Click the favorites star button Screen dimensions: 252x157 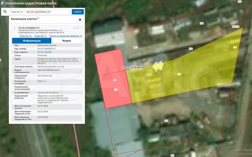pyautogui.click(x=80, y=20)
